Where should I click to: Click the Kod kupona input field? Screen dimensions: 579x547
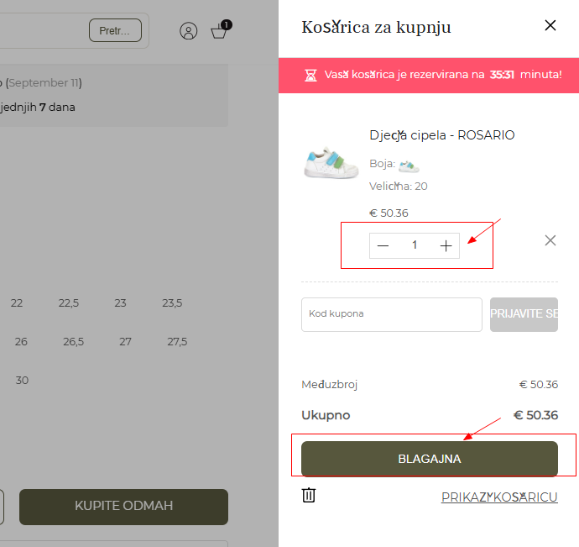tap(391, 314)
